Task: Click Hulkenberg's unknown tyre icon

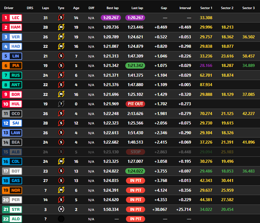Action: pyautogui.click(x=61, y=104)
